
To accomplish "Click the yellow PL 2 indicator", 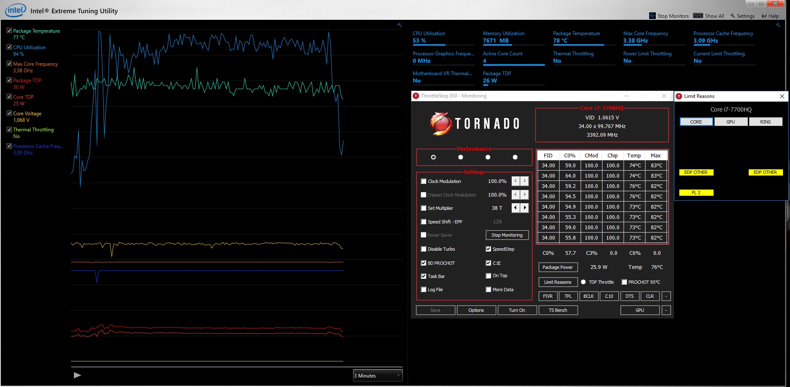I will [696, 192].
